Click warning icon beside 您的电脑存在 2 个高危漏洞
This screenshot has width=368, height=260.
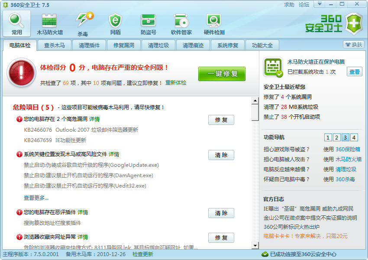(x=19, y=119)
